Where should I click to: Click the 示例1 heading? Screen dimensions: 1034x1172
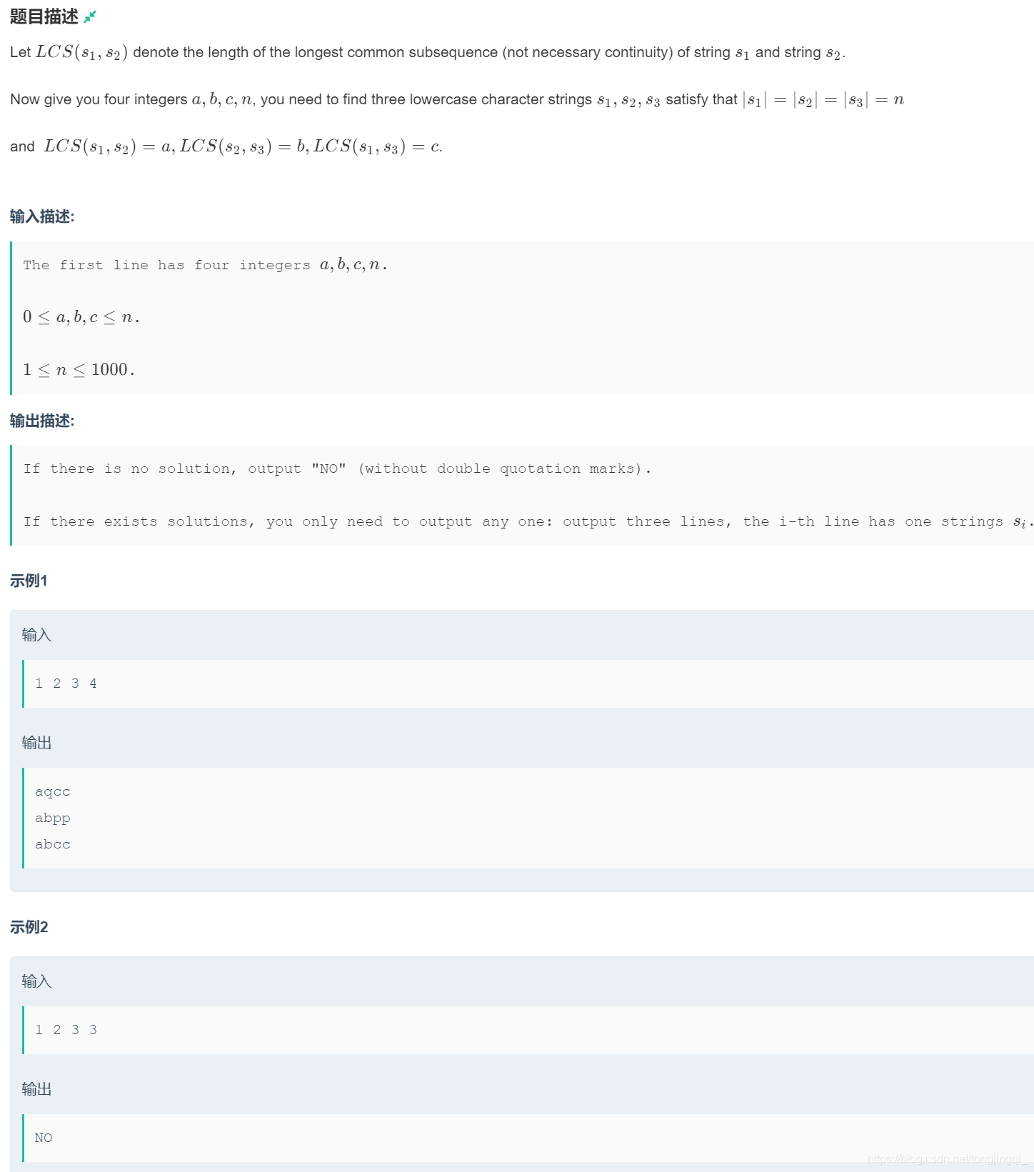[x=29, y=581]
